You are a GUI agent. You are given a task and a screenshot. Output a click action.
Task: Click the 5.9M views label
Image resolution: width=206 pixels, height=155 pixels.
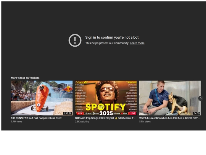click(x=145, y=122)
